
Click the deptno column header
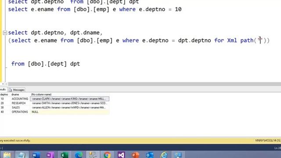4,94
